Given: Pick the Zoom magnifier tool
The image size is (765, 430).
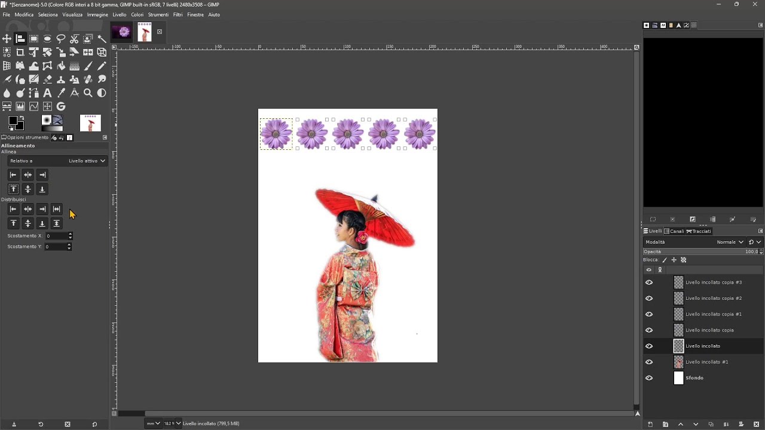Looking at the screenshot, I should (x=88, y=93).
